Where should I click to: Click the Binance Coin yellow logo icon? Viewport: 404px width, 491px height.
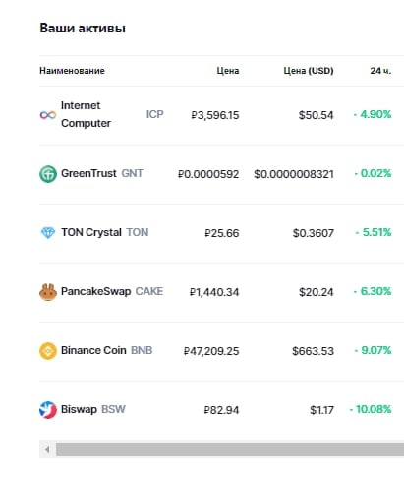tap(48, 351)
